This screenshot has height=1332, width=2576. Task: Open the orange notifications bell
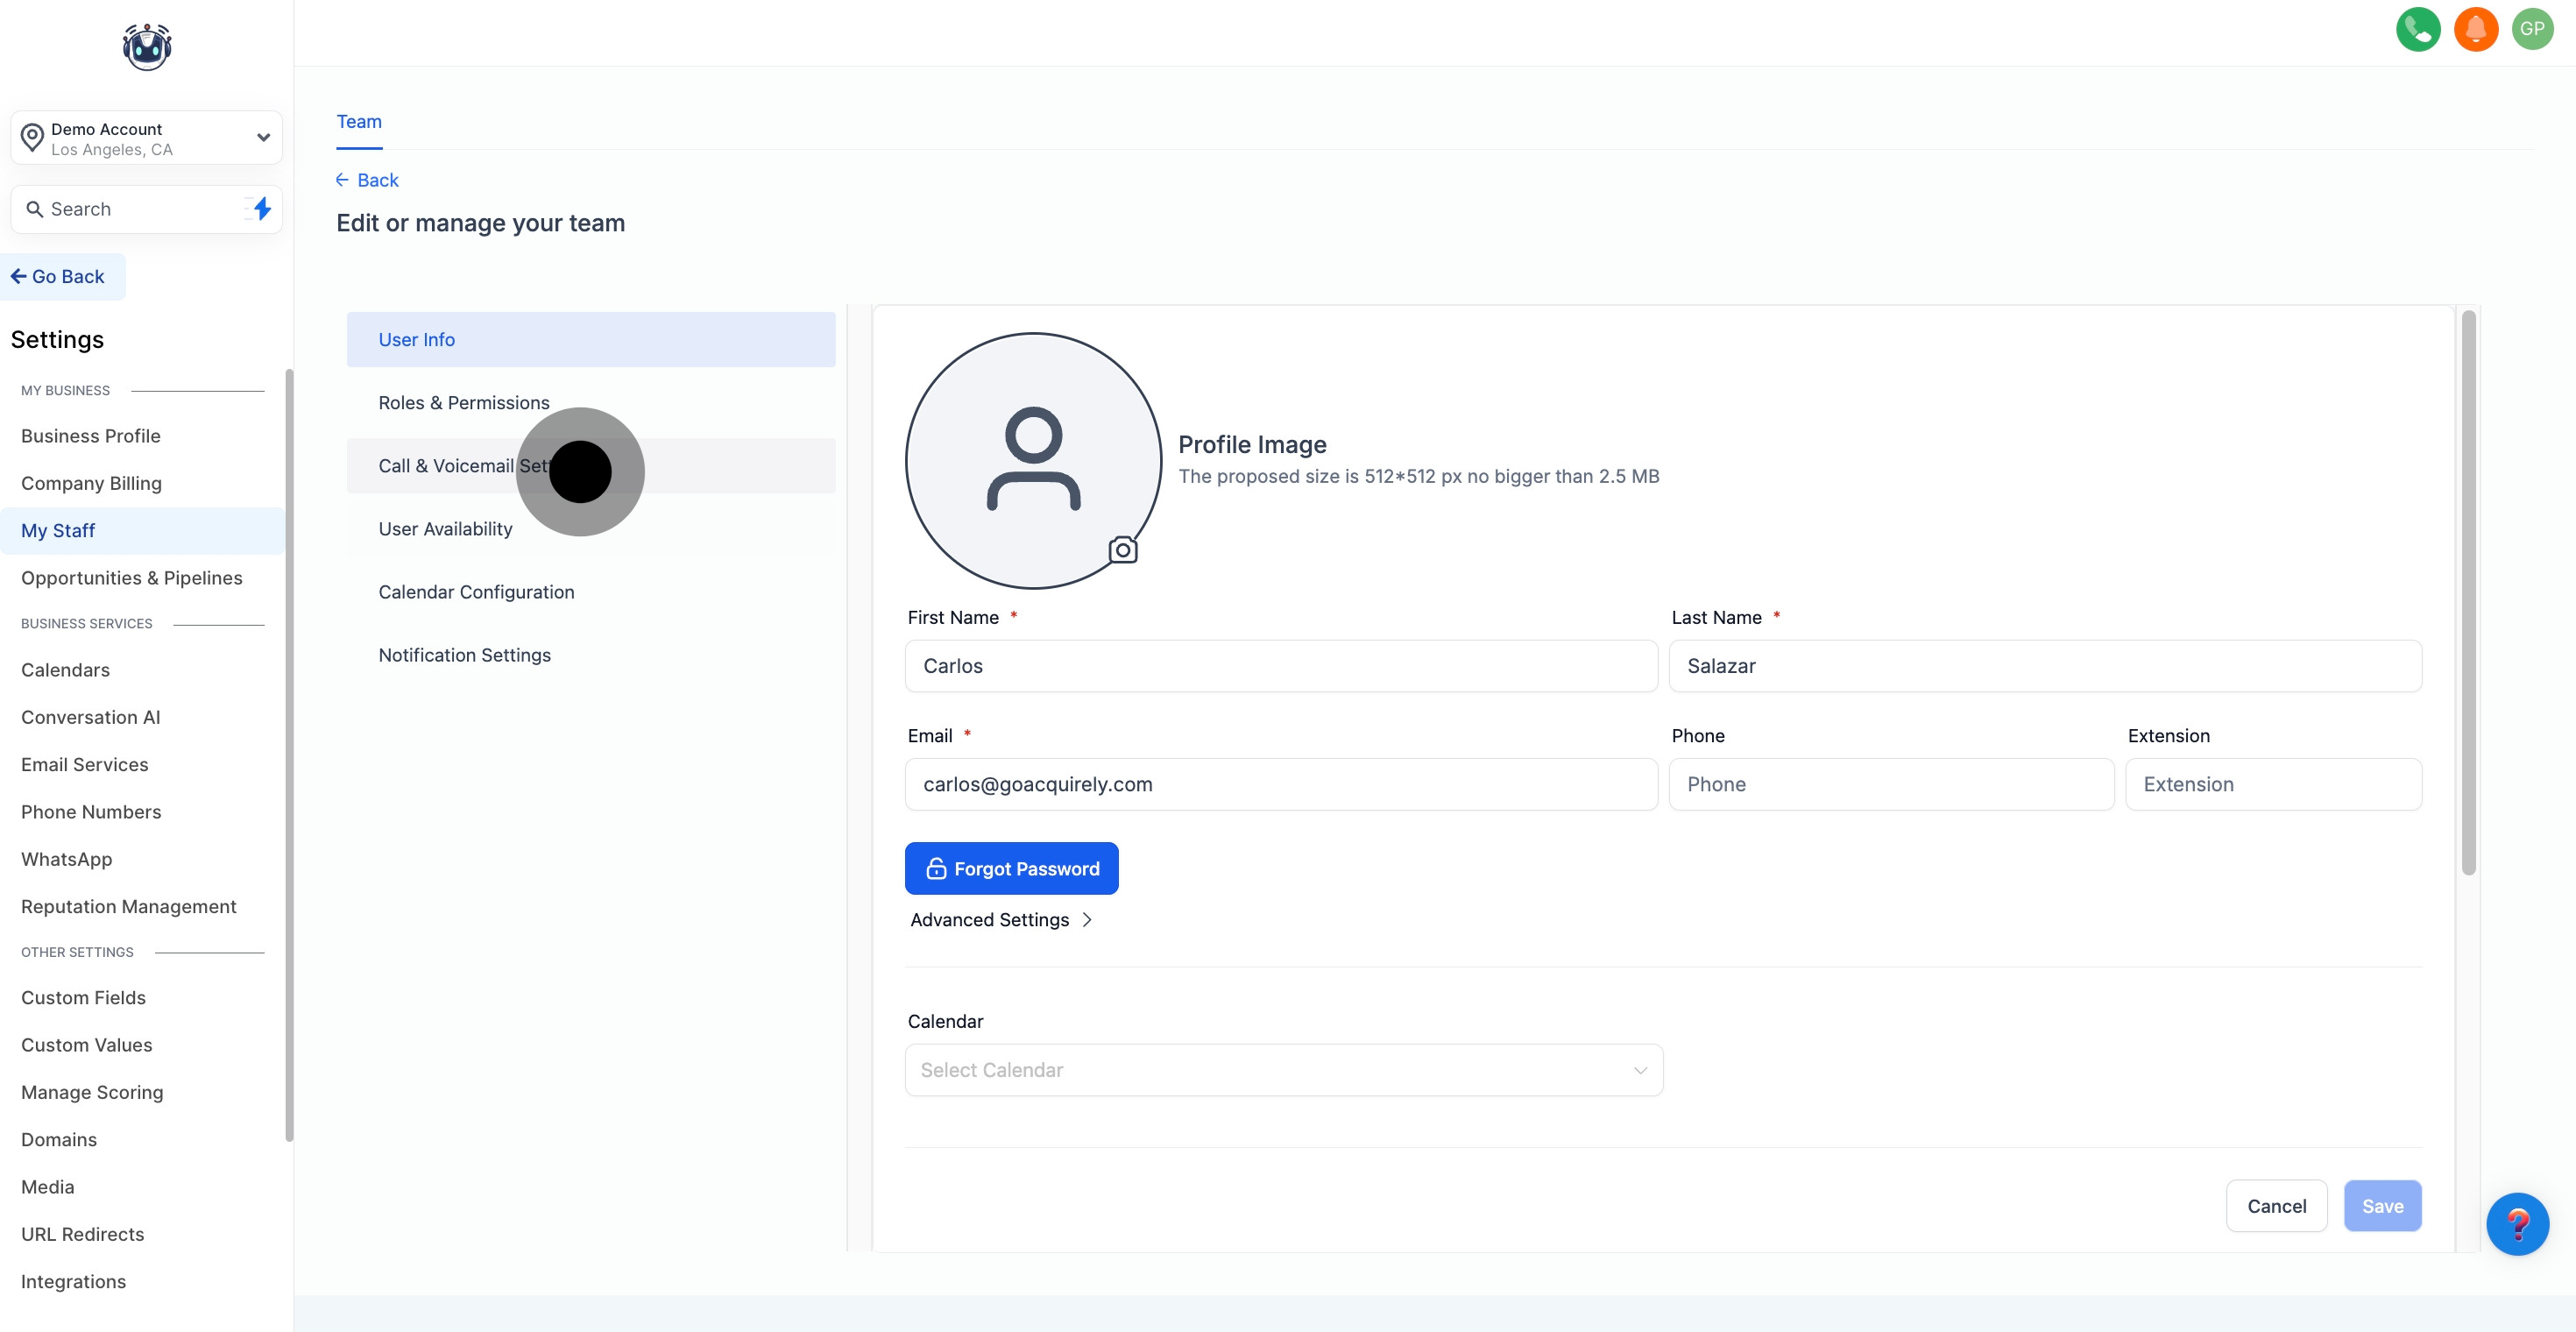[2475, 29]
